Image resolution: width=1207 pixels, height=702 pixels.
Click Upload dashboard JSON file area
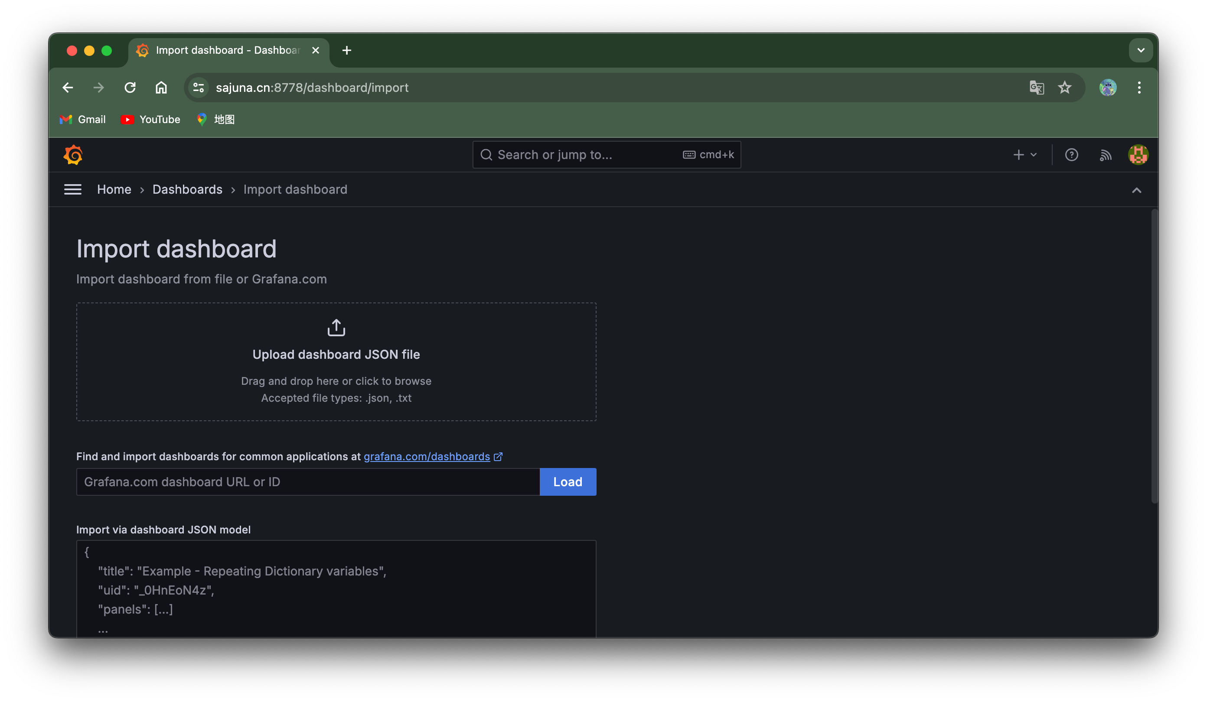[x=336, y=361]
